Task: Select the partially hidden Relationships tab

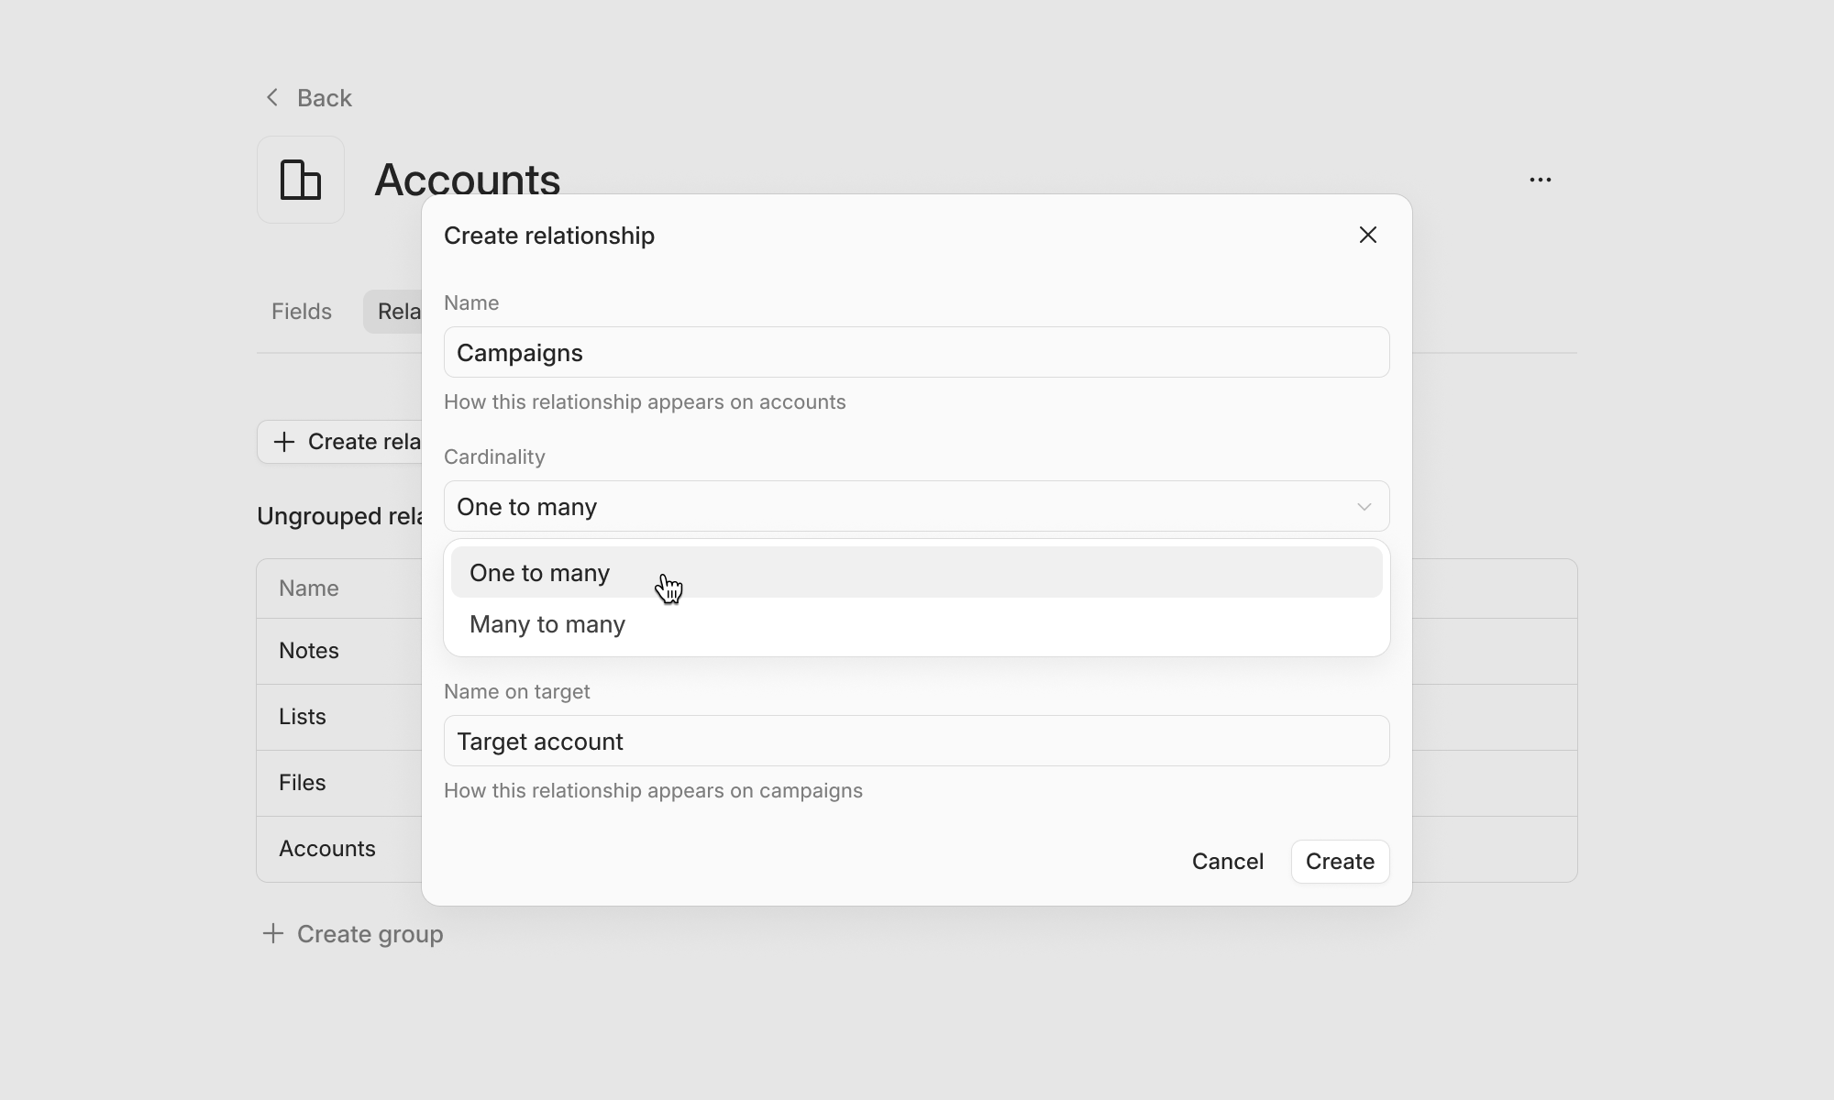Action: click(x=394, y=312)
